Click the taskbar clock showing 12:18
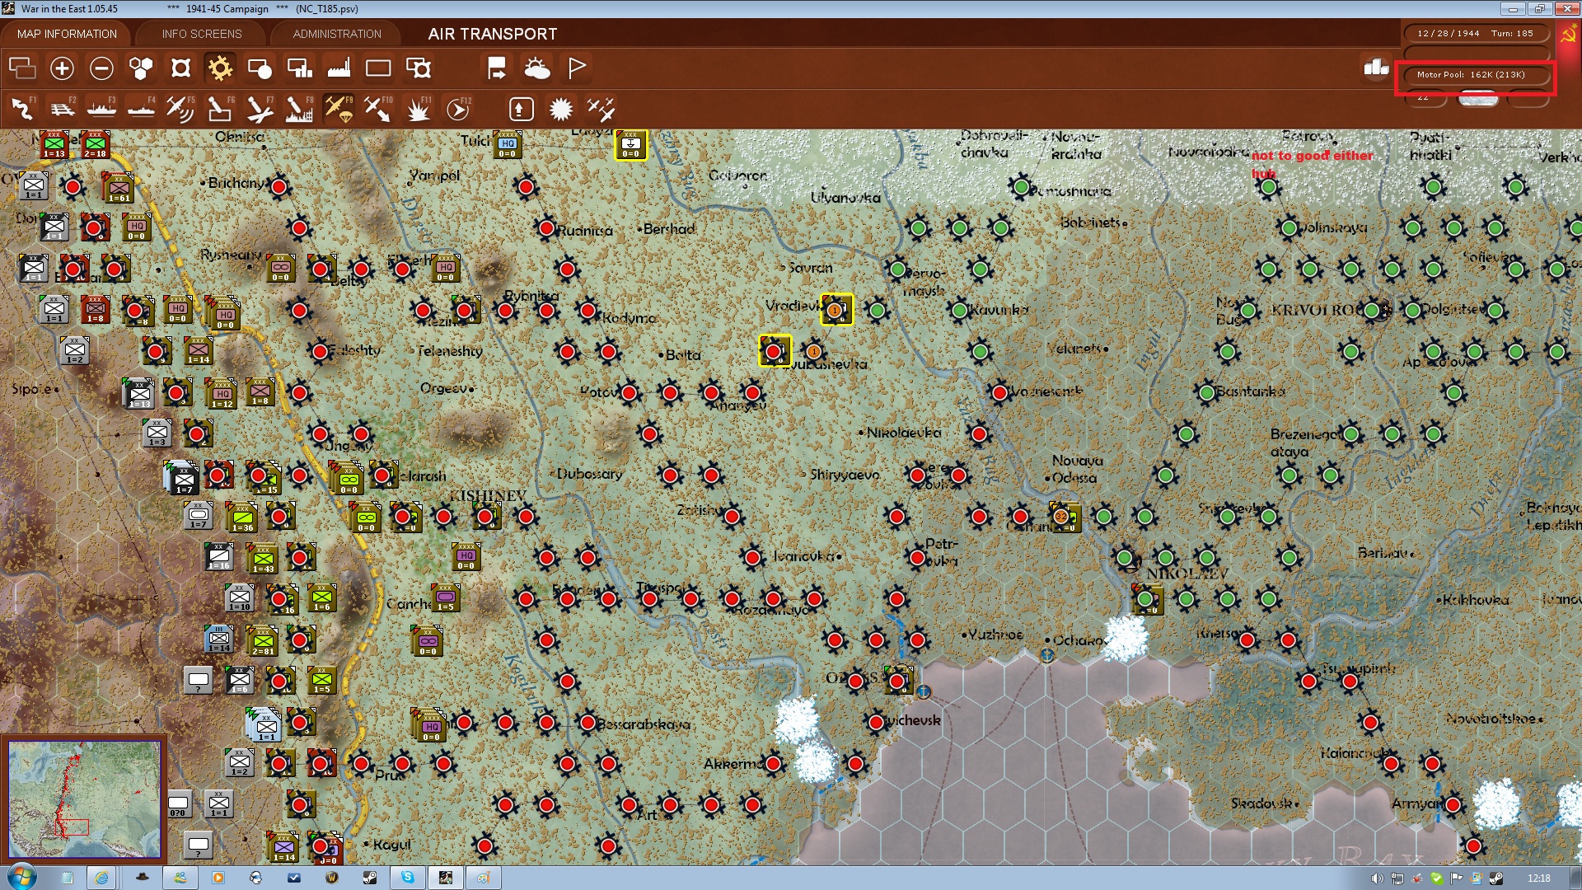 tap(1538, 878)
